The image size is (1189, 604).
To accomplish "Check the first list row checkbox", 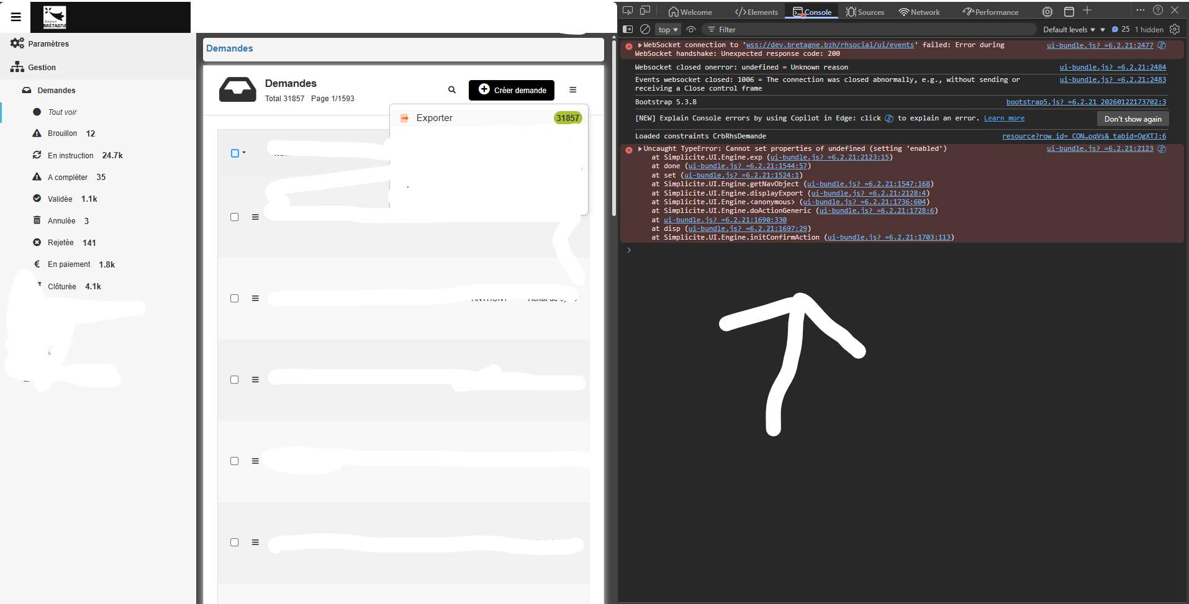I will click(235, 217).
